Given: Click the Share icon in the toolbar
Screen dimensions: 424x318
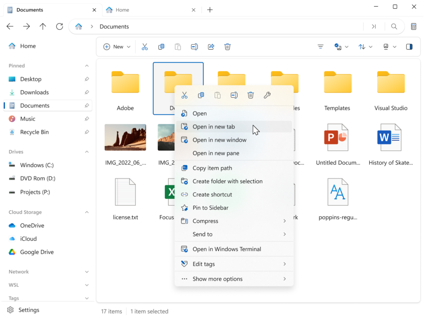Looking at the screenshot, I should click(x=211, y=47).
